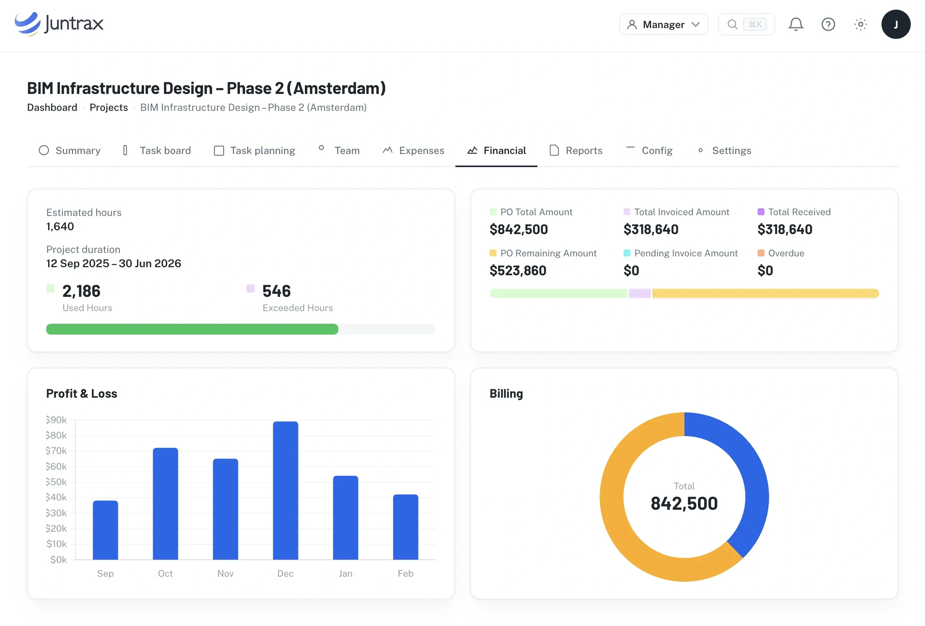Expand the Manager role dropdown
925x626 pixels.
coord(664,24)
